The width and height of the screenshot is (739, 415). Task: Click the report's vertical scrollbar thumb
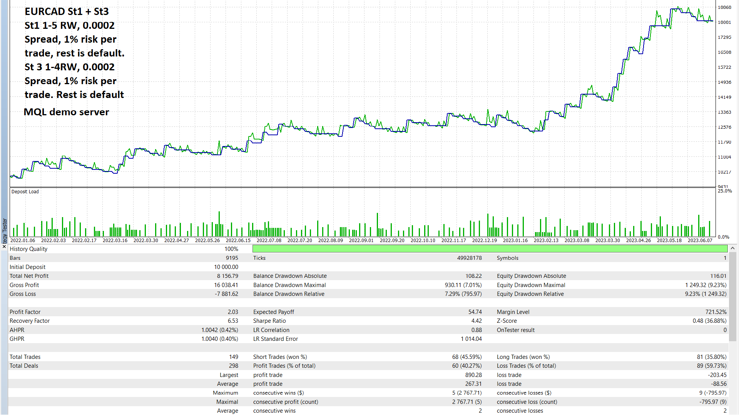732,296
